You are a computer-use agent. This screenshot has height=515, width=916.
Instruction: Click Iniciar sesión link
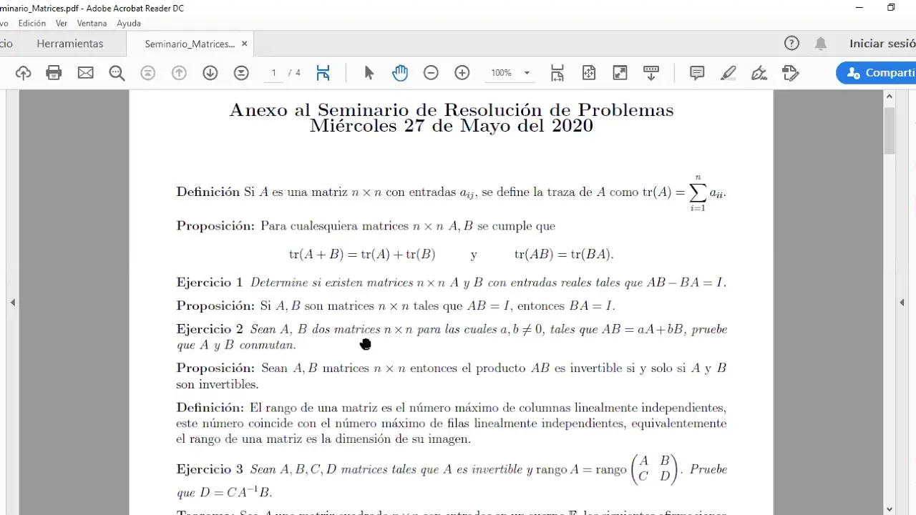[882, 44]
